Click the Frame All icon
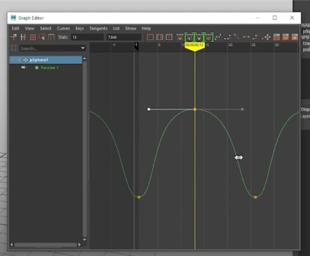 tap(150, 37)
